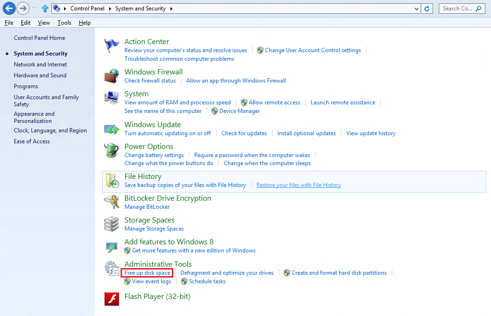
Task: Go back with the Back arrow button
Action: pyautogui.click(x=9, y=9)
